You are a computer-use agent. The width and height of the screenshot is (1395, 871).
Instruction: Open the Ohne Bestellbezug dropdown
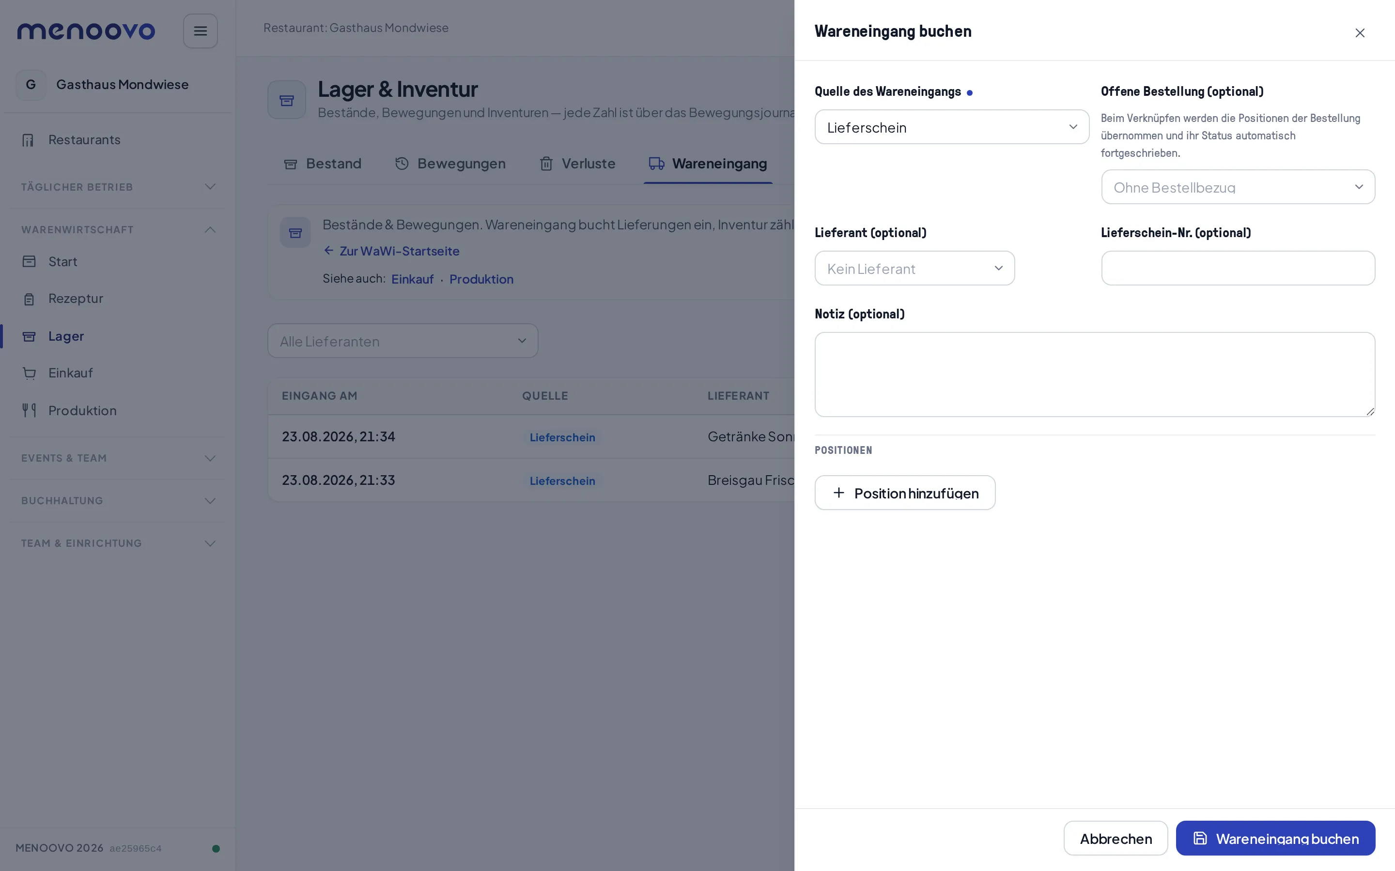coord(1238,187)
